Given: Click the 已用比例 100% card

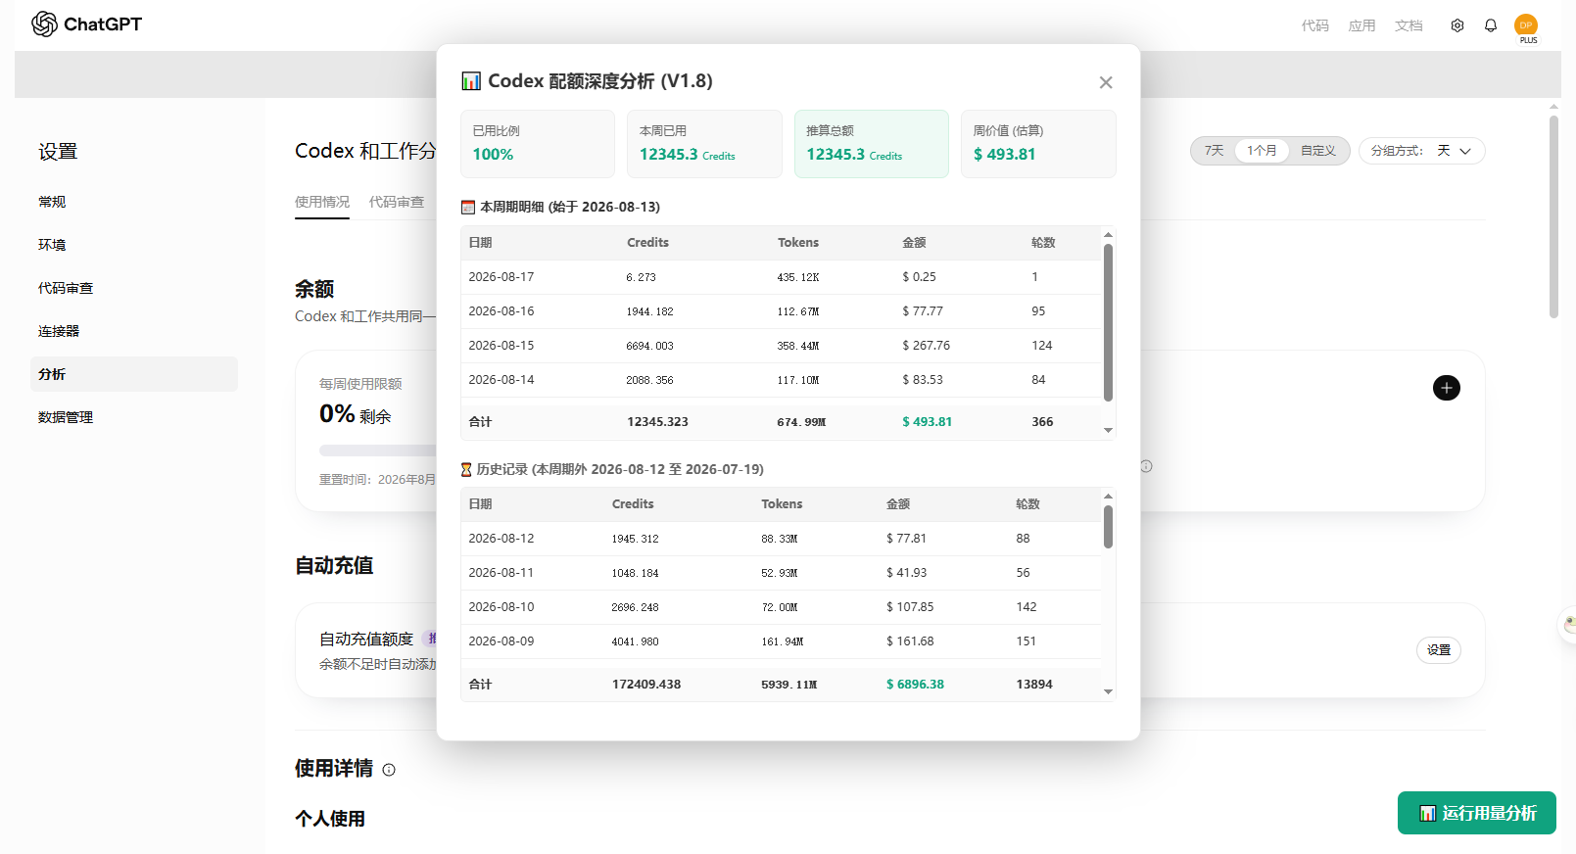Looking at the screenshot, I should [x=538, y=144].
